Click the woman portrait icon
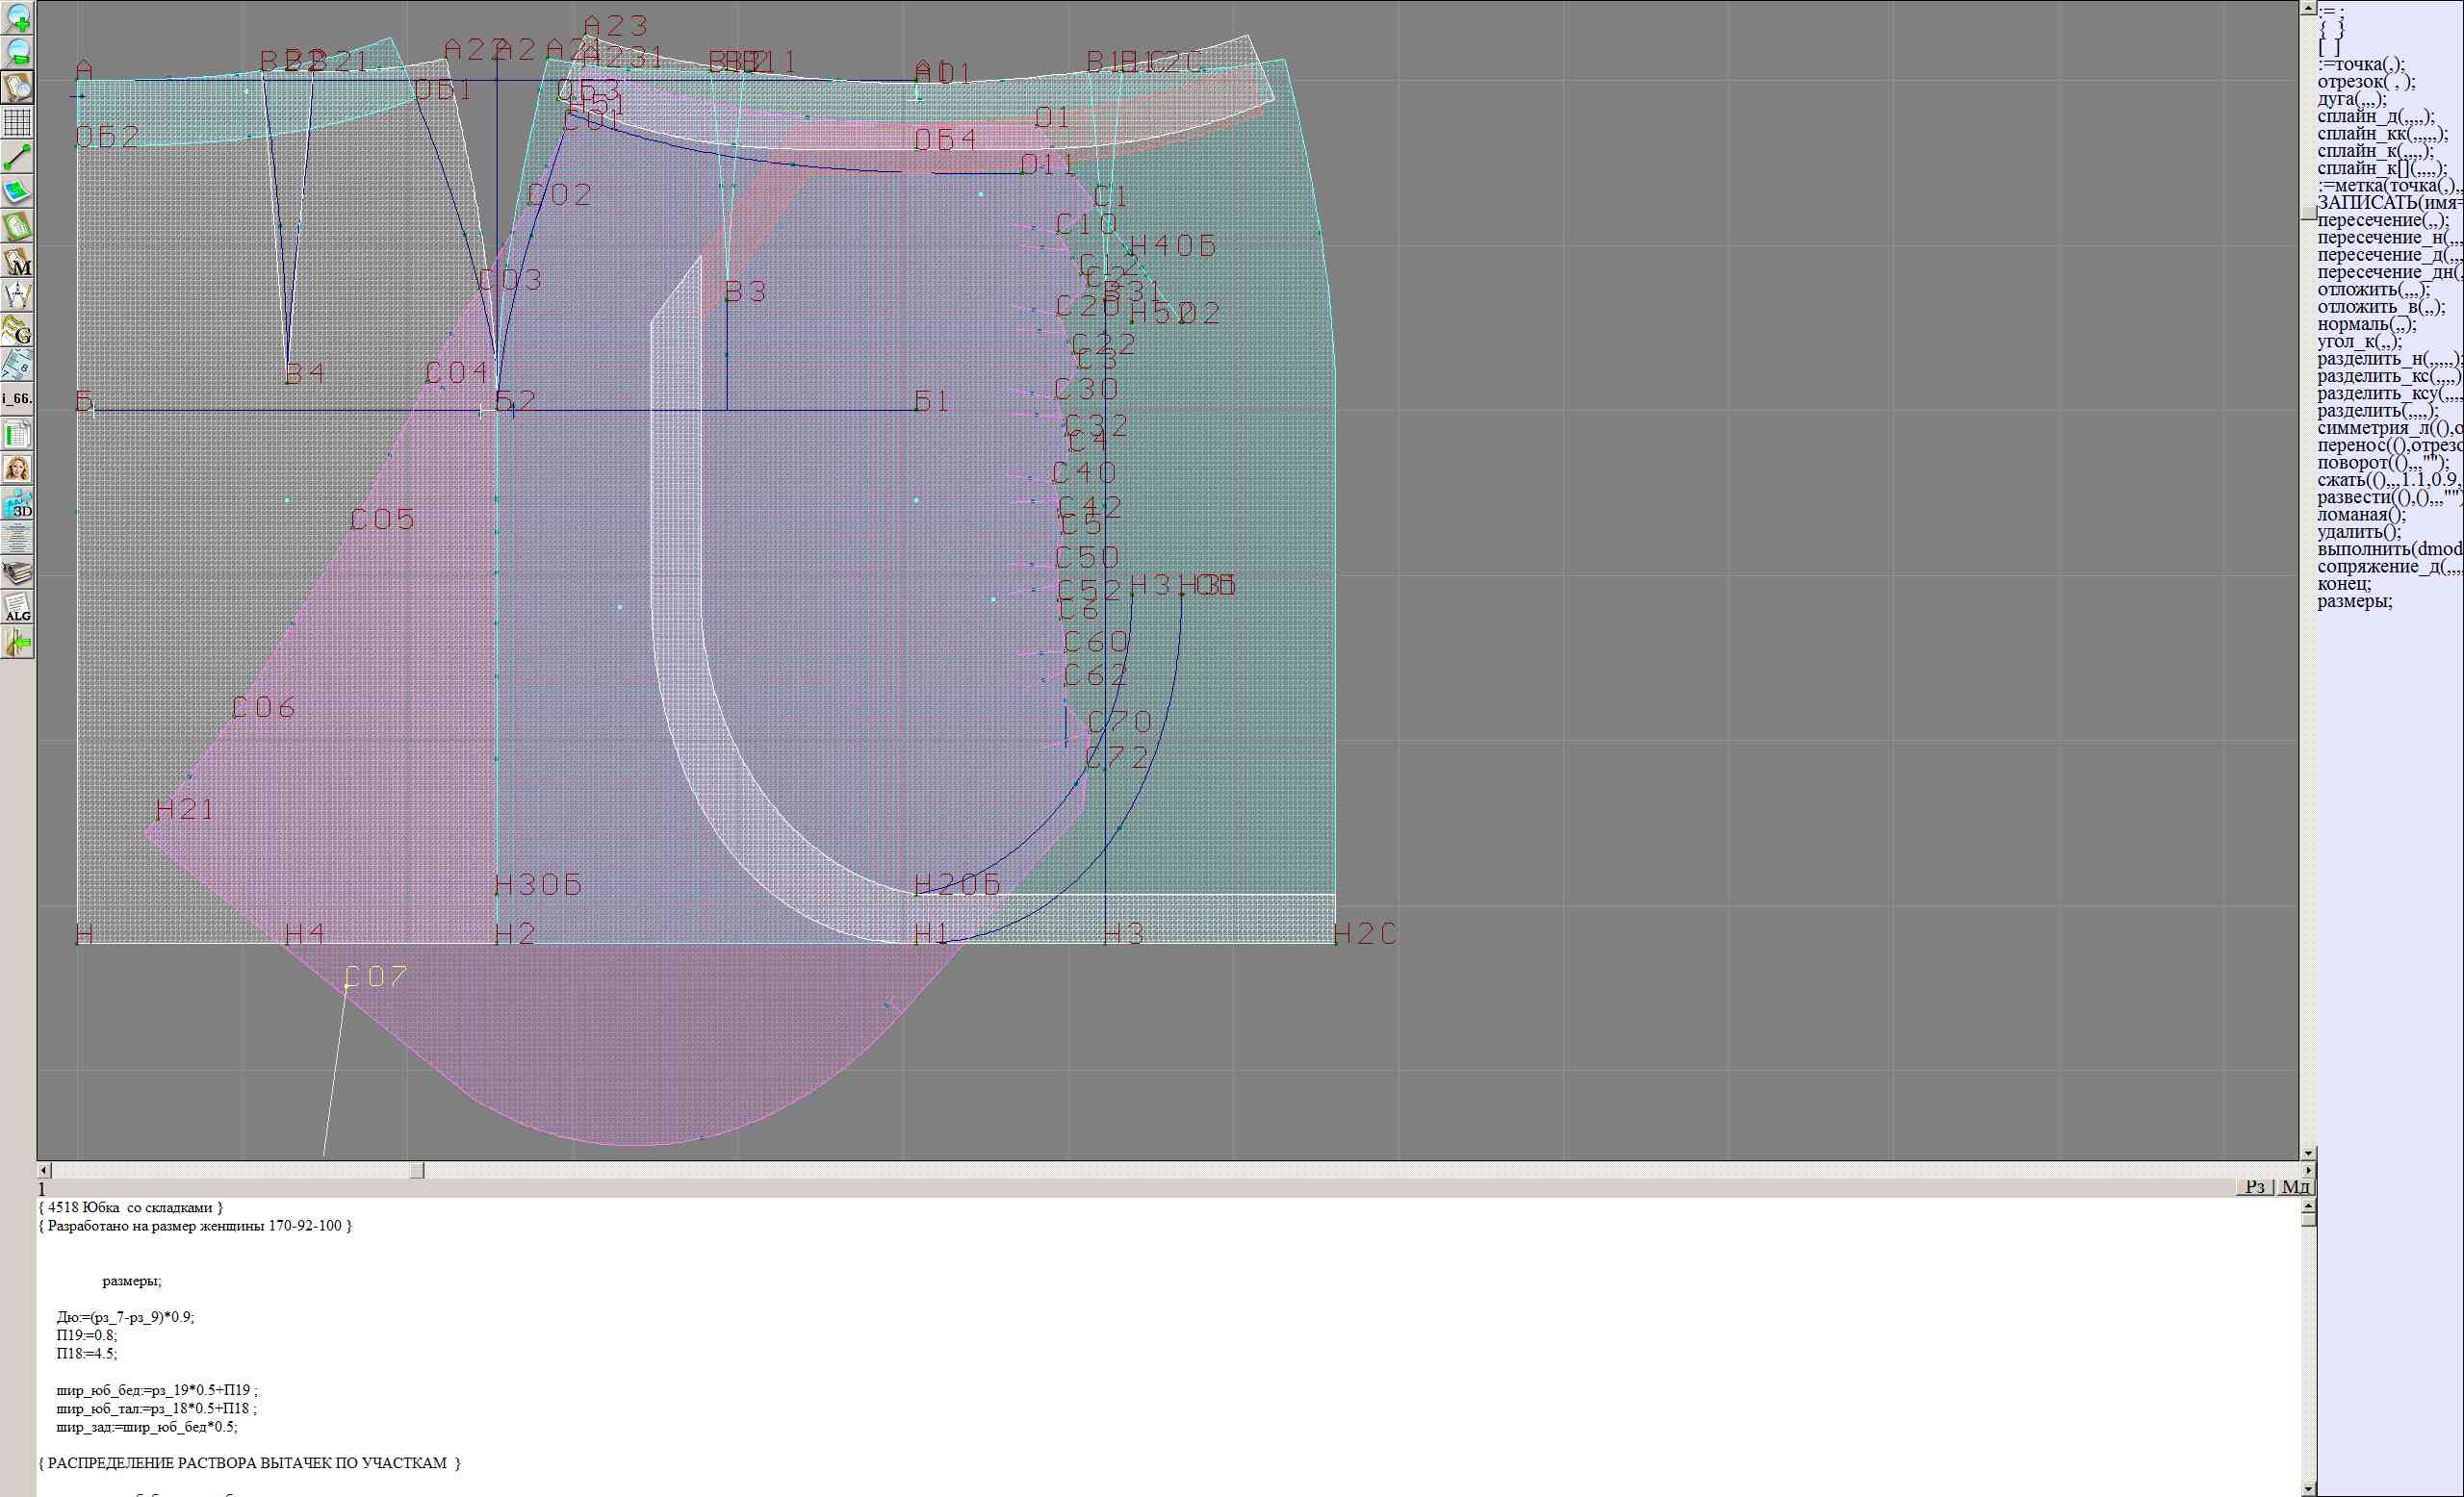This screenshot has width=2464, height=1497. pyautogui.click(x=18, y=469)
